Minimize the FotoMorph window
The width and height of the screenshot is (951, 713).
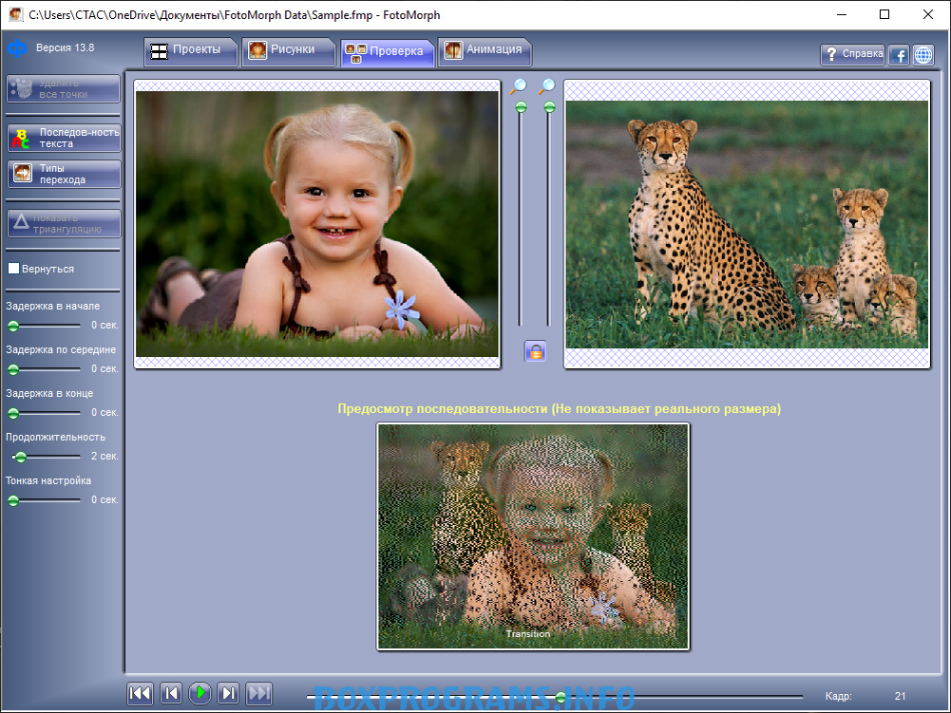pyautogui.click(x=841, y=14)
